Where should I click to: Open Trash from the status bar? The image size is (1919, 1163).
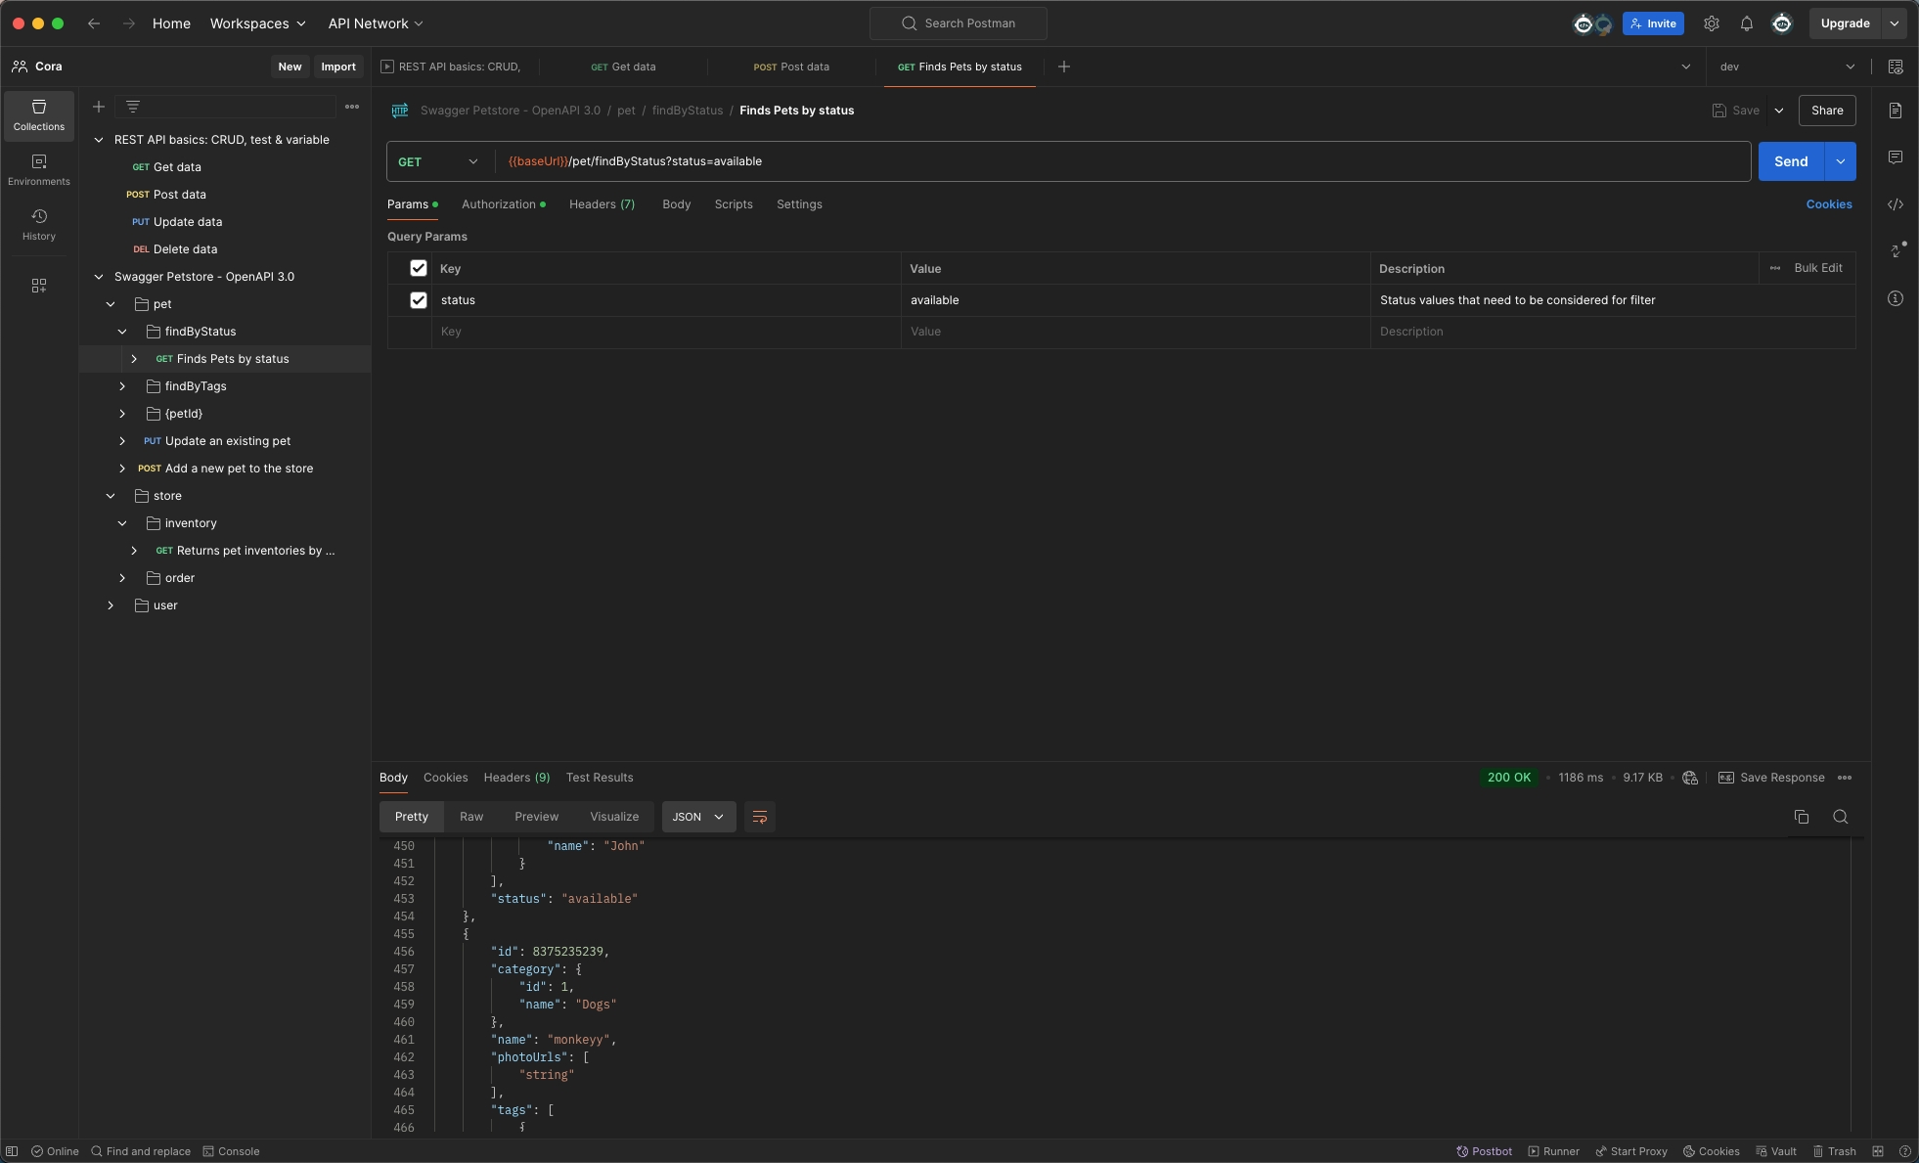(x=1834, y=1151)
